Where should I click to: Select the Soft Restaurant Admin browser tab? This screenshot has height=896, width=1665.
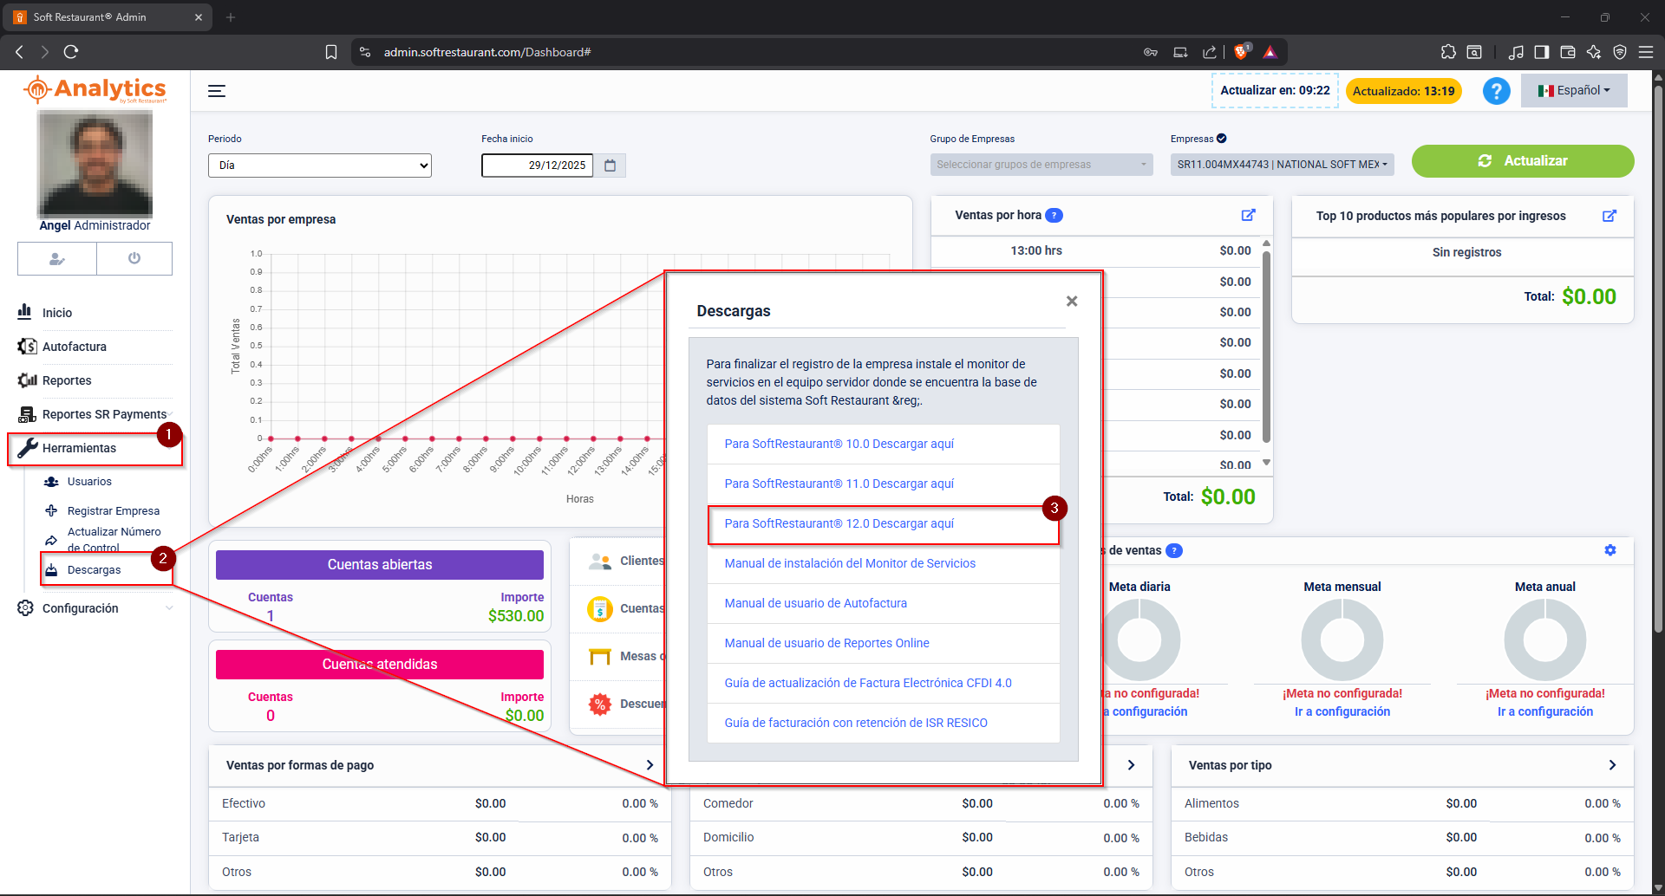point(108,17)
